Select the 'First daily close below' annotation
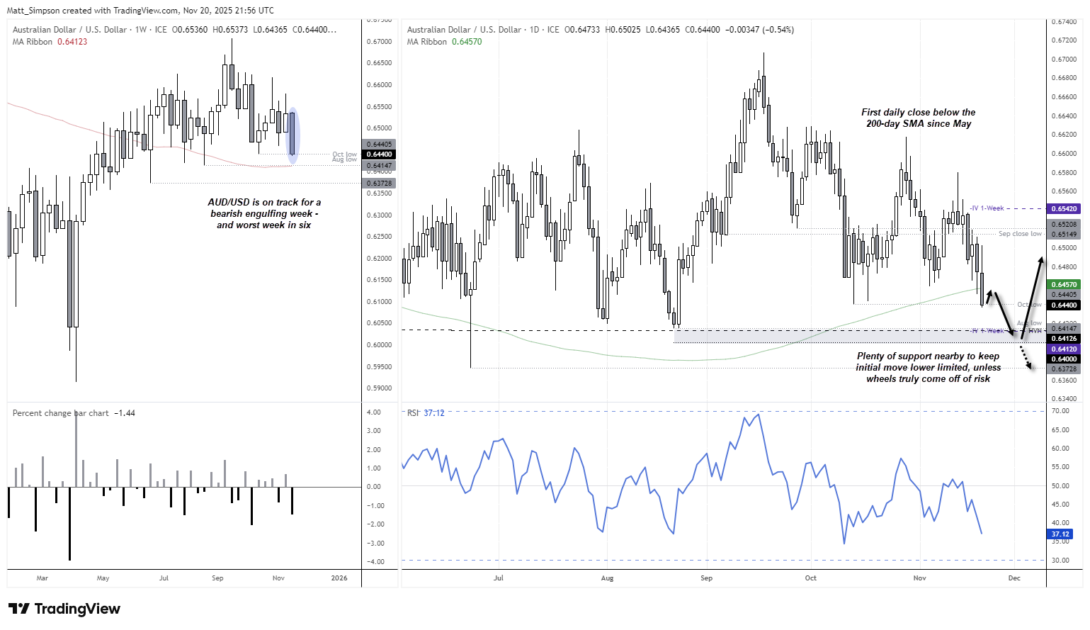The width and height of the screenshot is (1090, 630). pos(918,118)
